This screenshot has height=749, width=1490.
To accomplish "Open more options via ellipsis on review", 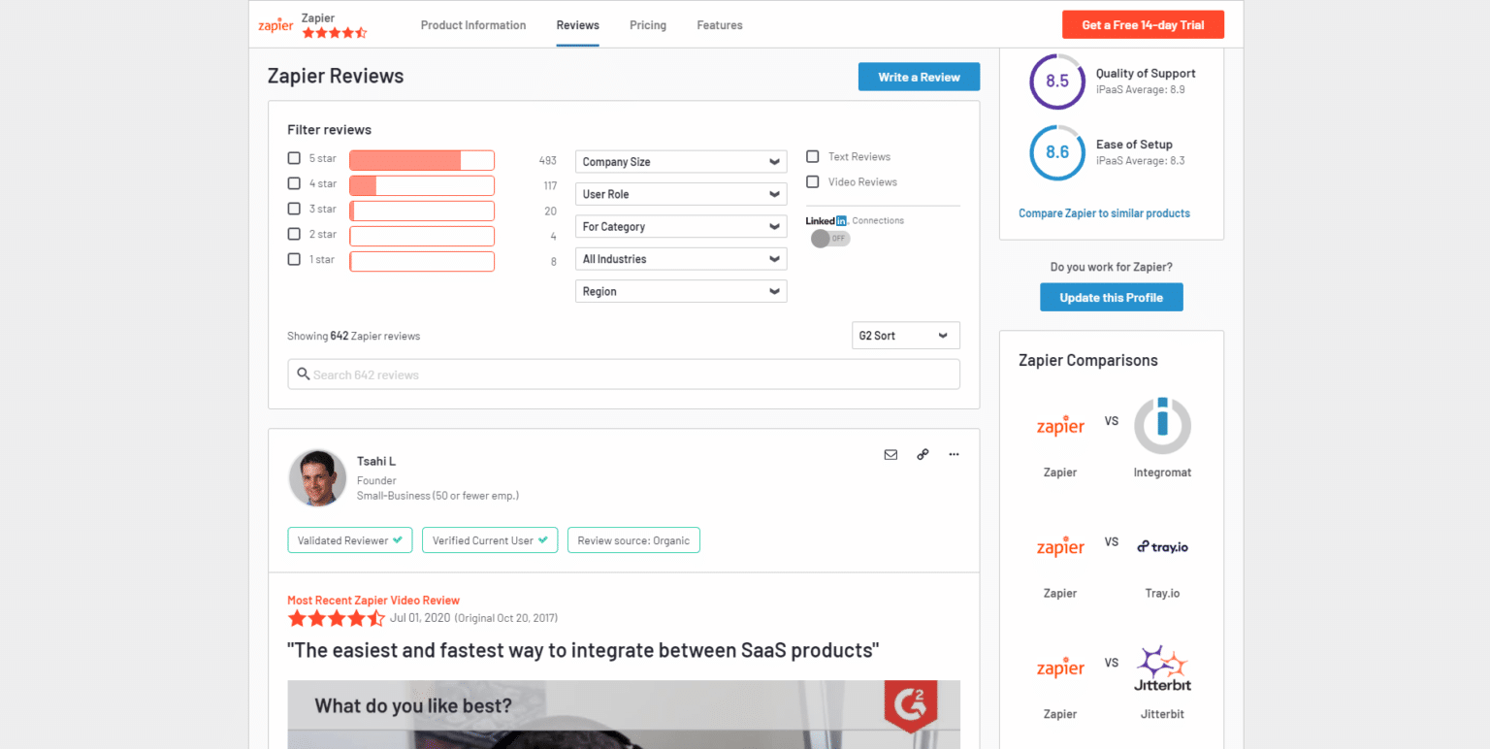I will tap(954, 454).
